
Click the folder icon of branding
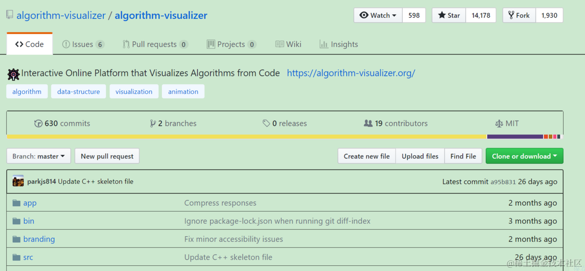[x=17, y=239]
